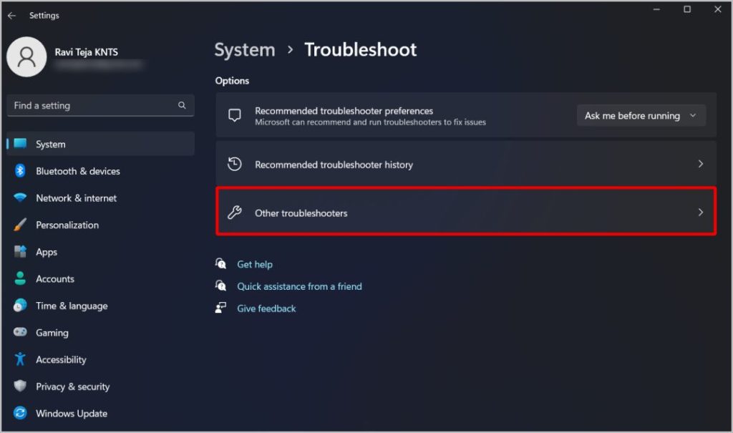The image size is (733, 433).
Task: Click the Gaming controller icon
Action: (x=20, y=332)
